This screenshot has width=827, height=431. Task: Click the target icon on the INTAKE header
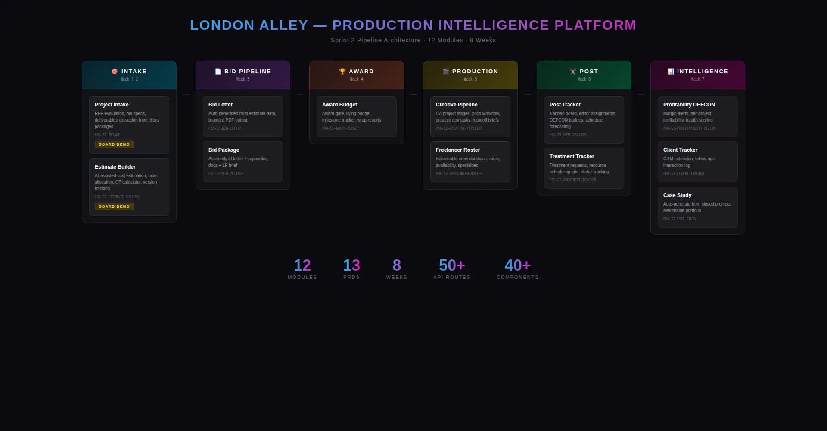pos(115,72)
